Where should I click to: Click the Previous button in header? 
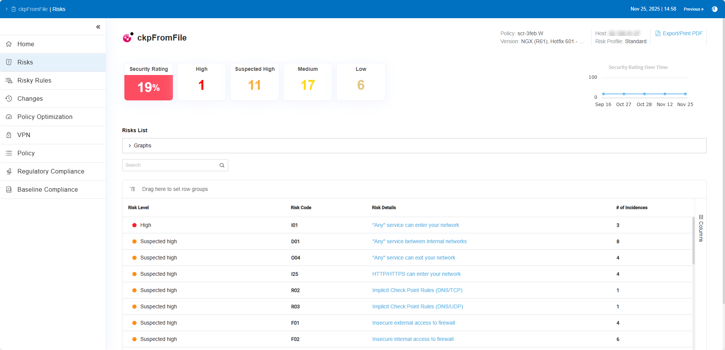coord(693,9)
